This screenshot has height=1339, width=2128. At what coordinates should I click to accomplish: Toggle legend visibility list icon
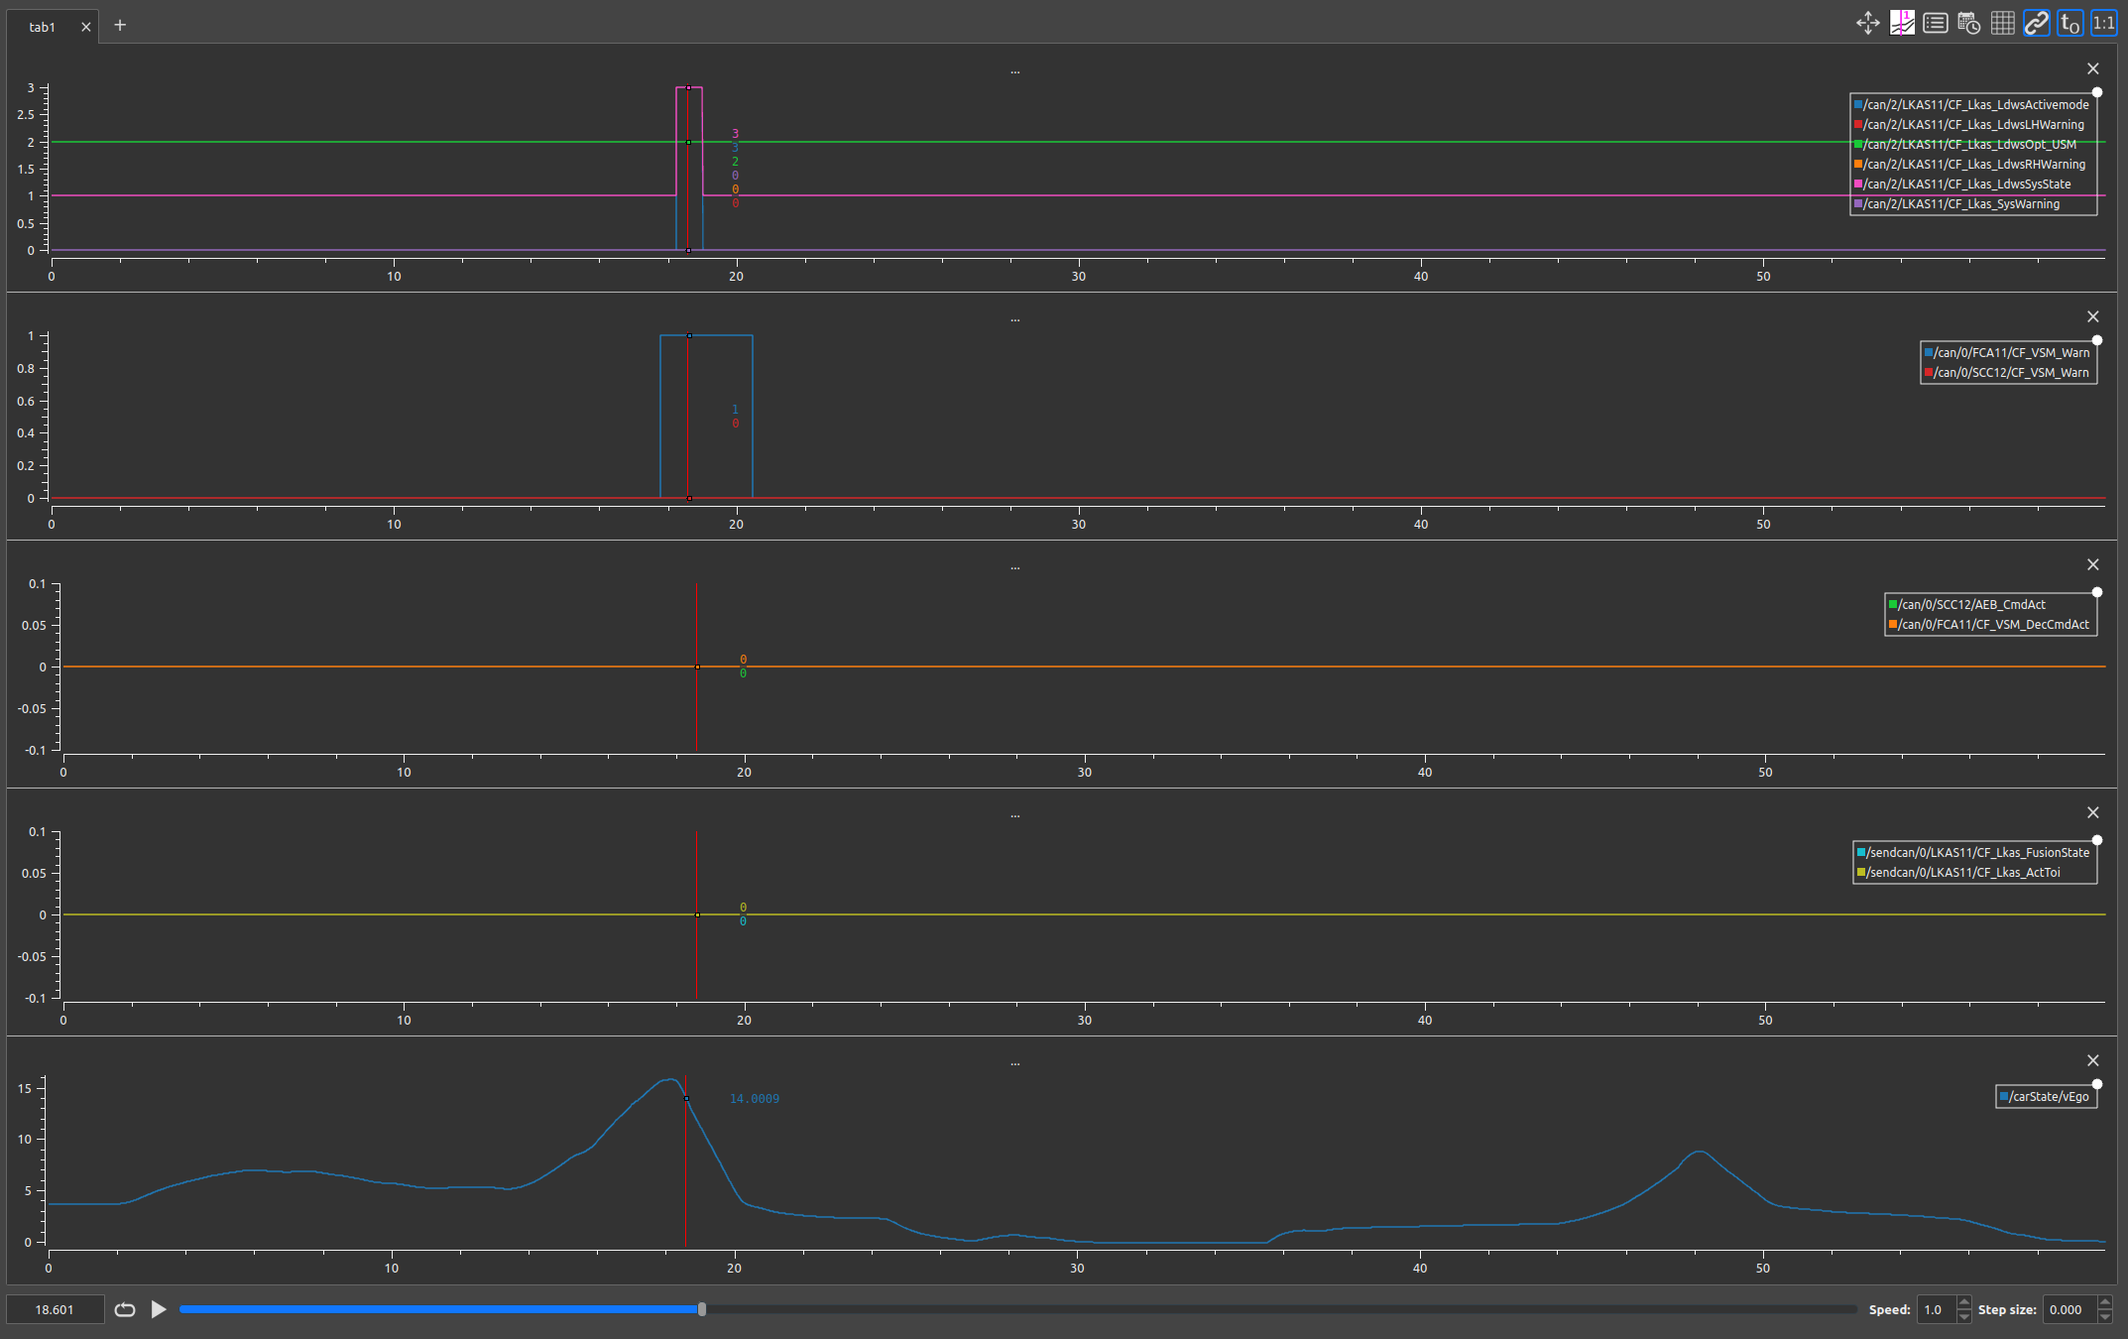(1936, 24)
